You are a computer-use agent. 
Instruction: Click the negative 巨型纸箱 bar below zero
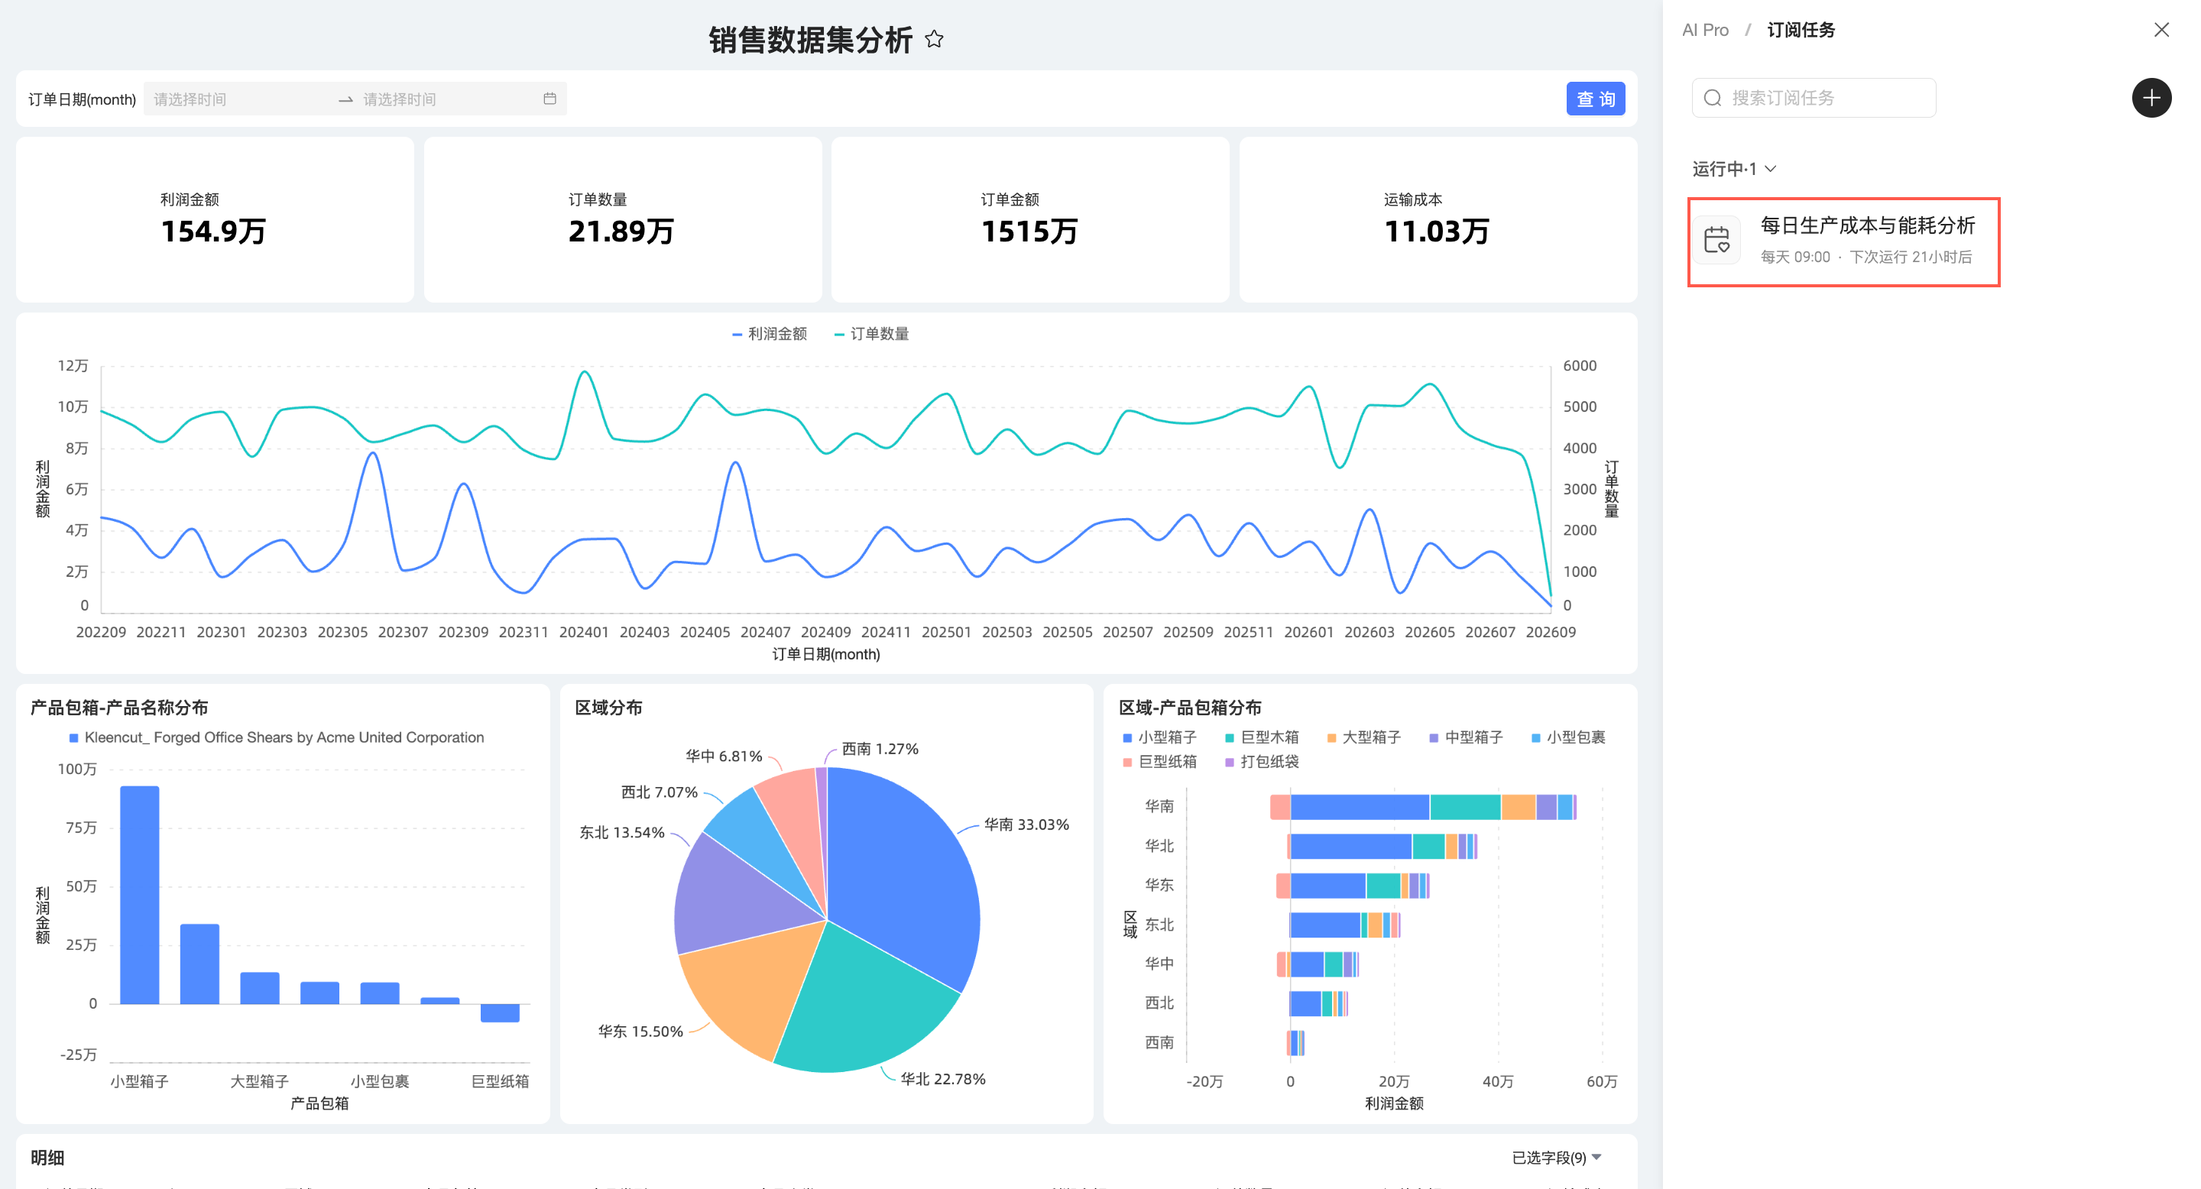pos(500,1013)
